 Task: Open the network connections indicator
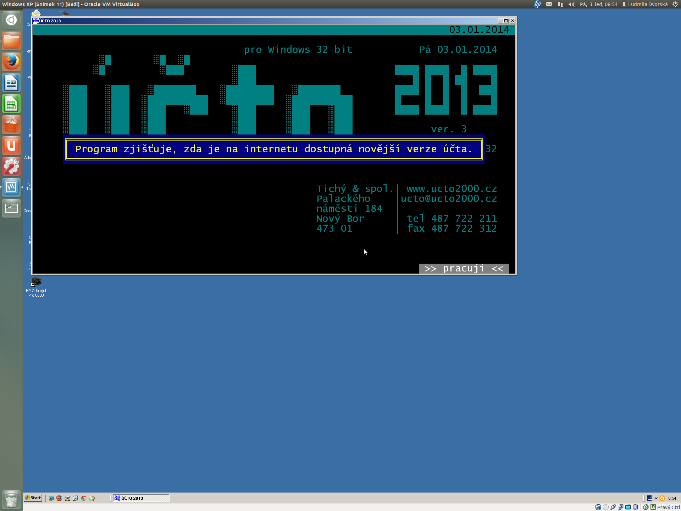click(x=560, y=4)
